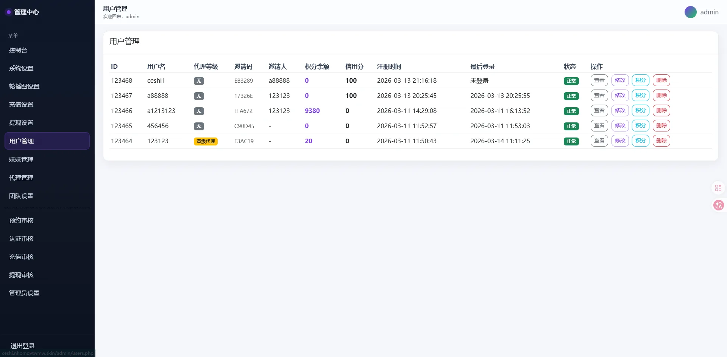727x357 pixels.
Task: Click the purple dot logo beside 管理中心
Action: tap(8, 12)
